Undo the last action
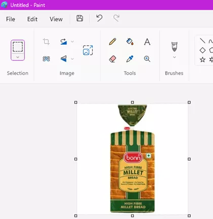Viewport: 213px width, 219px height. click(99, 18)
